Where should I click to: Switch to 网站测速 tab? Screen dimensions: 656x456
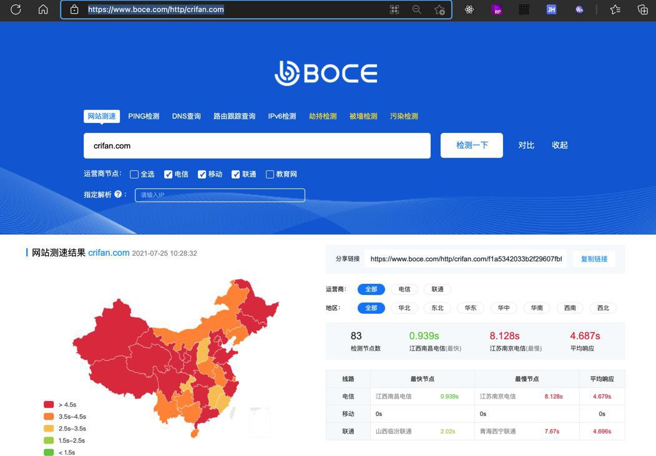point(102,116)
